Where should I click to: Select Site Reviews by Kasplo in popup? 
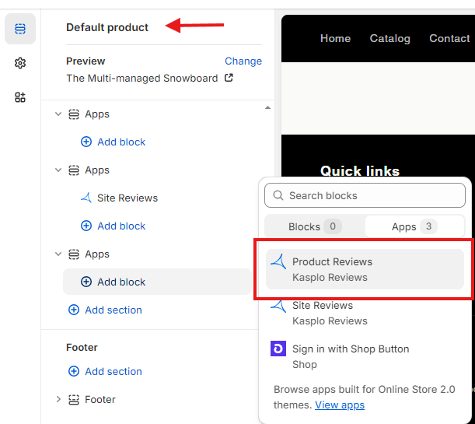pos(365,313)
